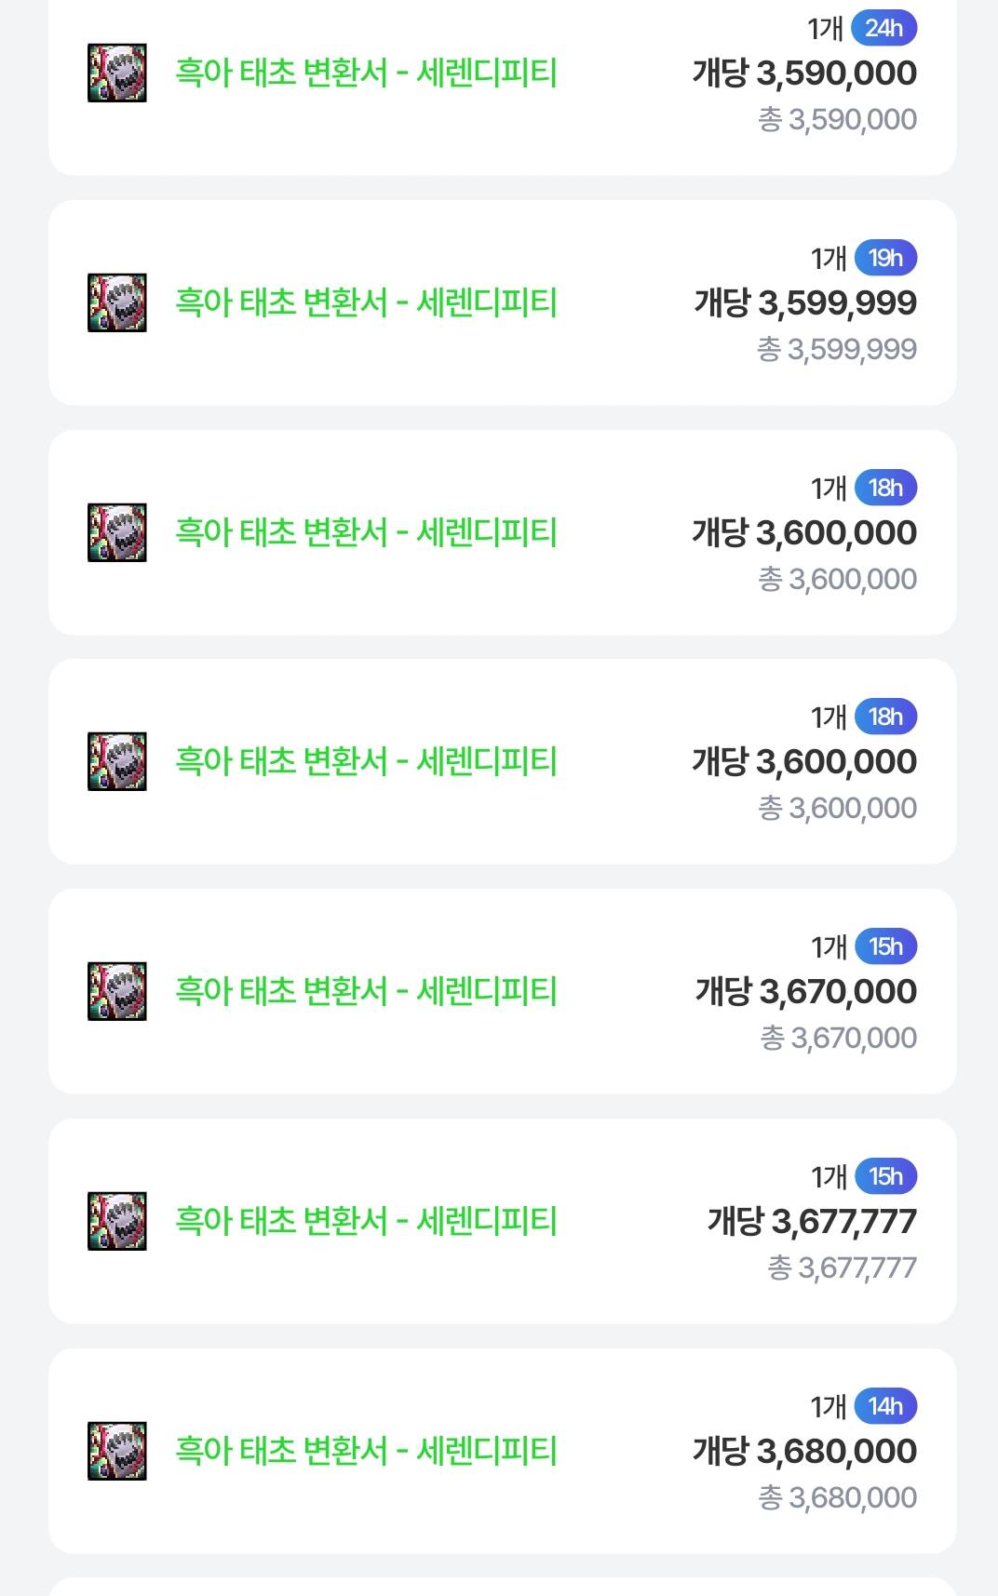Select the total price 총 3,599,999

(x=837, y=349)
